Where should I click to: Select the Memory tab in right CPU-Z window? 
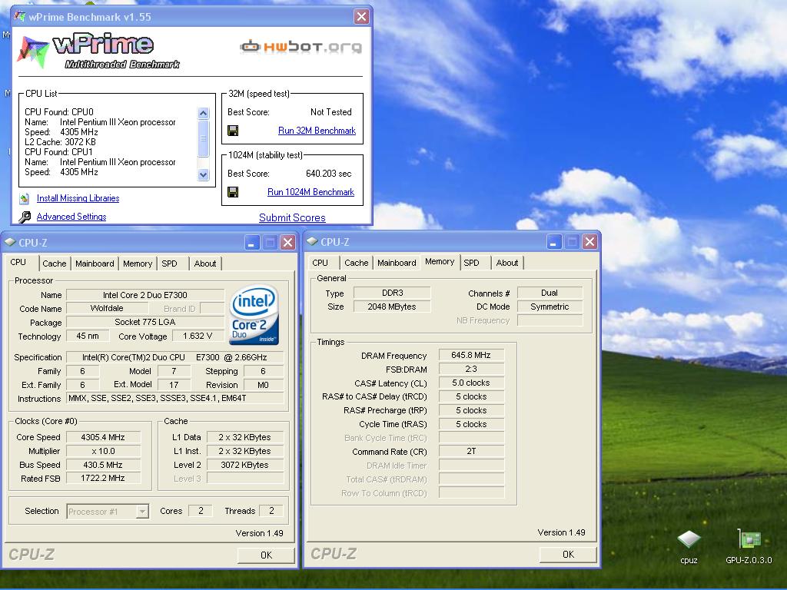pos(440,261)
